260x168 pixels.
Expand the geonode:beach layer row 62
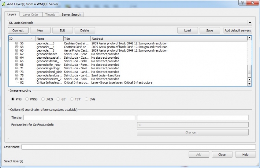tap(17, 54)
